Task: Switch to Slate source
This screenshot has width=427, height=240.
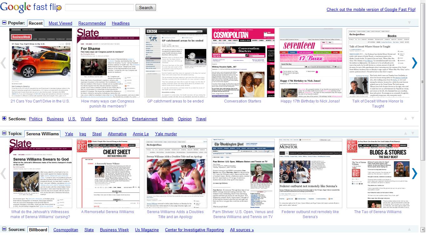Action: click(89, 230)
